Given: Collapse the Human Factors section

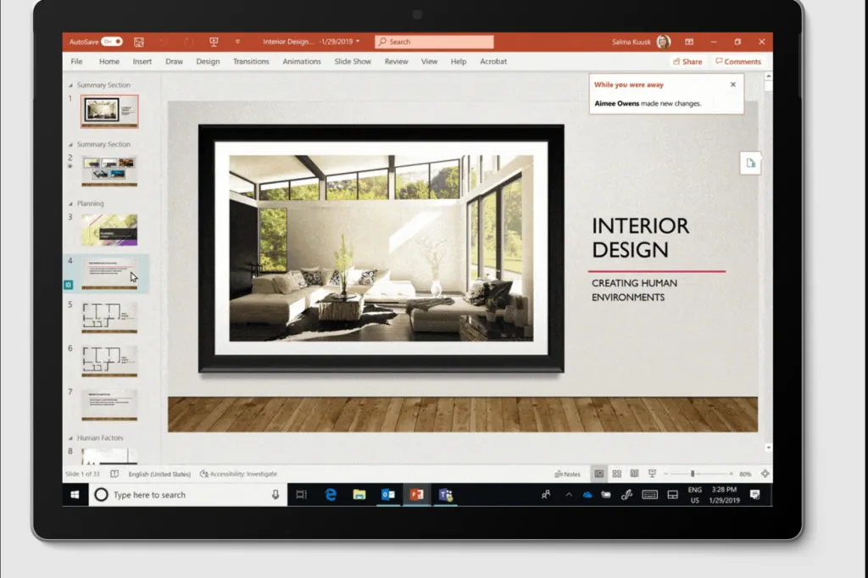Looking at the screenshot, I should 70,438.
